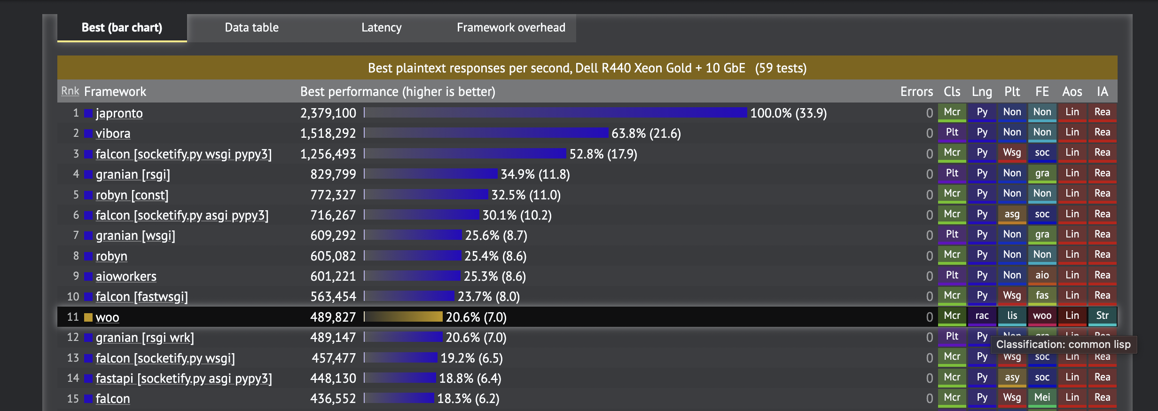The height and width of the screenshot is (411, 1158).
Task: Click the Py language badge on vibora row
Action: pos(982,132)
